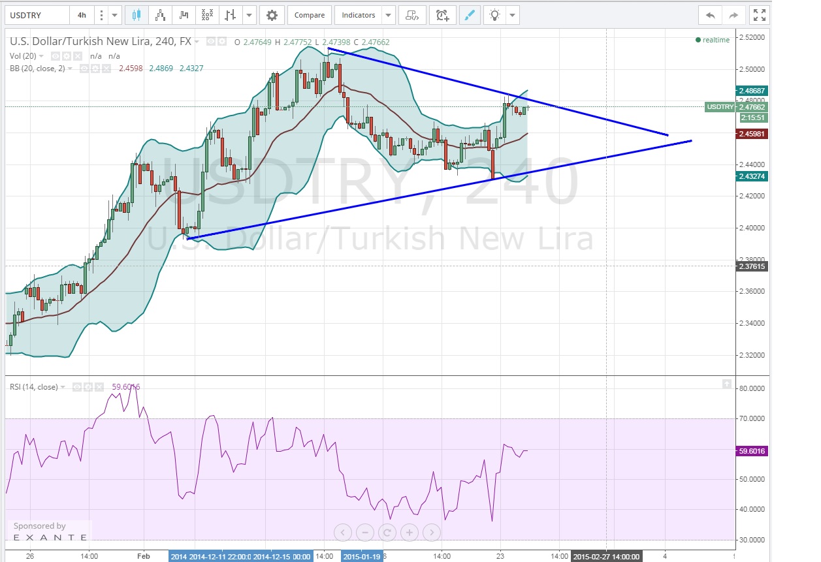Open the Indicators menu
Image resolution: width=821 pixels, height=562 pixels.
(359, 15)
